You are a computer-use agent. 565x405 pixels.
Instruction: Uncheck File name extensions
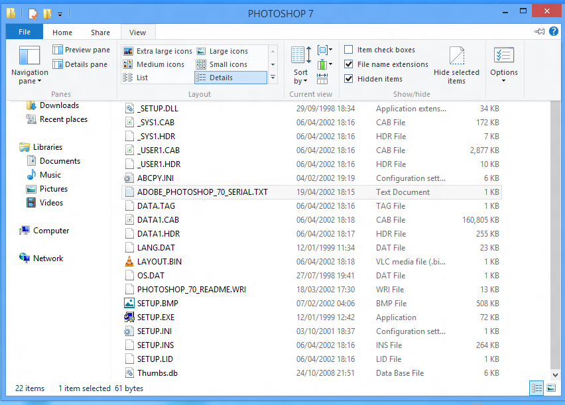point(348,64)
